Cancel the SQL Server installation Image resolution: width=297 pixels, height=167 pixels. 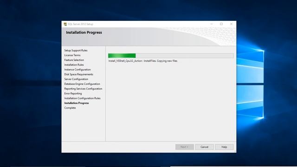[x=204, y=147]
